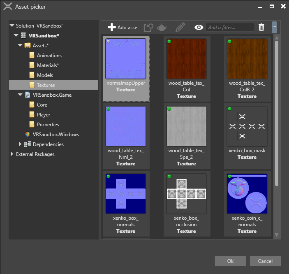Expand the External Packages node
The width and height of the screenshot is (289, 274).
(12, 154)
